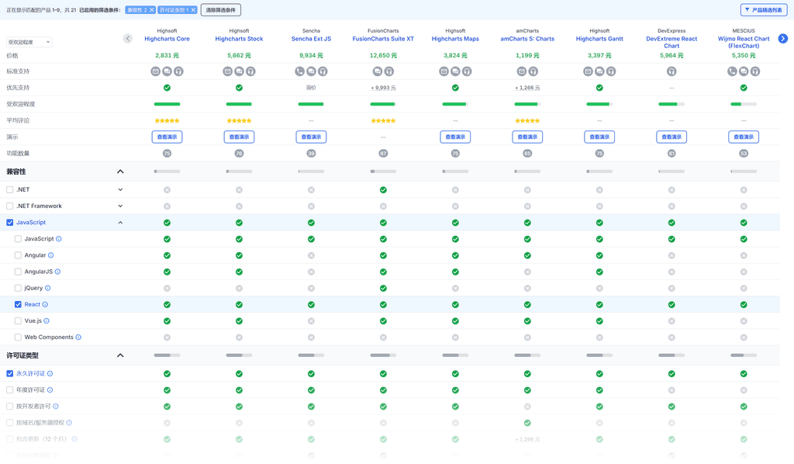Uncheck the JavaScript parent checkbox
The image size is (794, 464).
(x=9, y=223)
